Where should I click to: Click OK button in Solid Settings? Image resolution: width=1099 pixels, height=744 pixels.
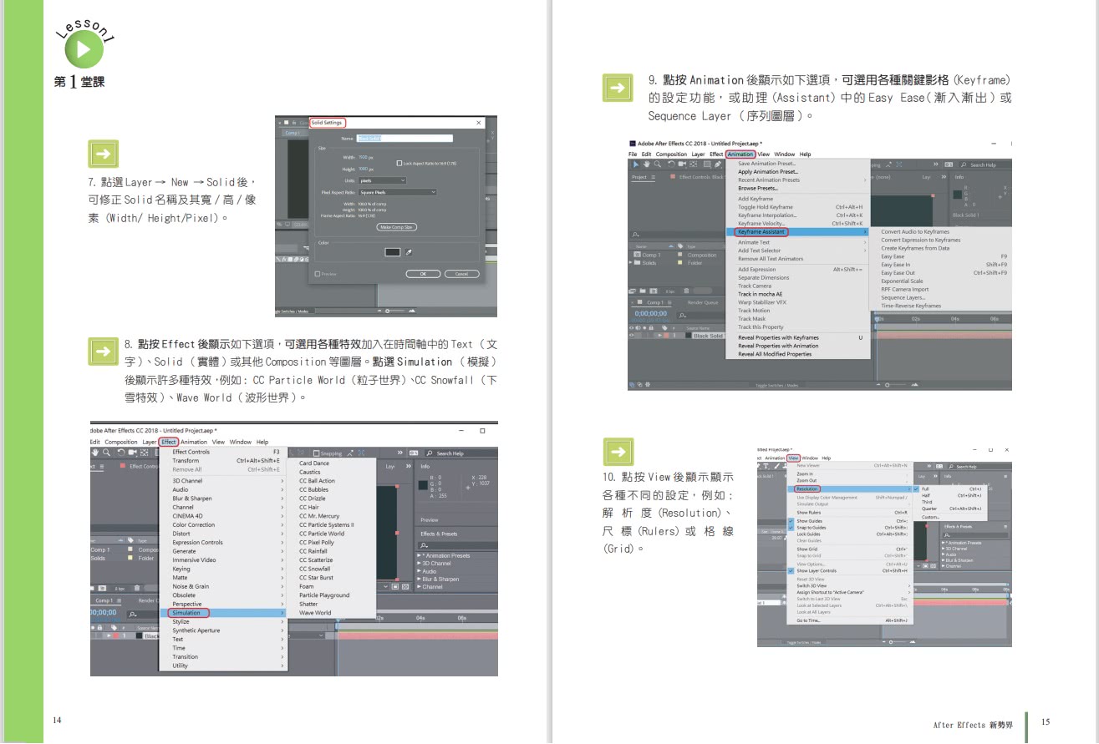tap(423, 274)
